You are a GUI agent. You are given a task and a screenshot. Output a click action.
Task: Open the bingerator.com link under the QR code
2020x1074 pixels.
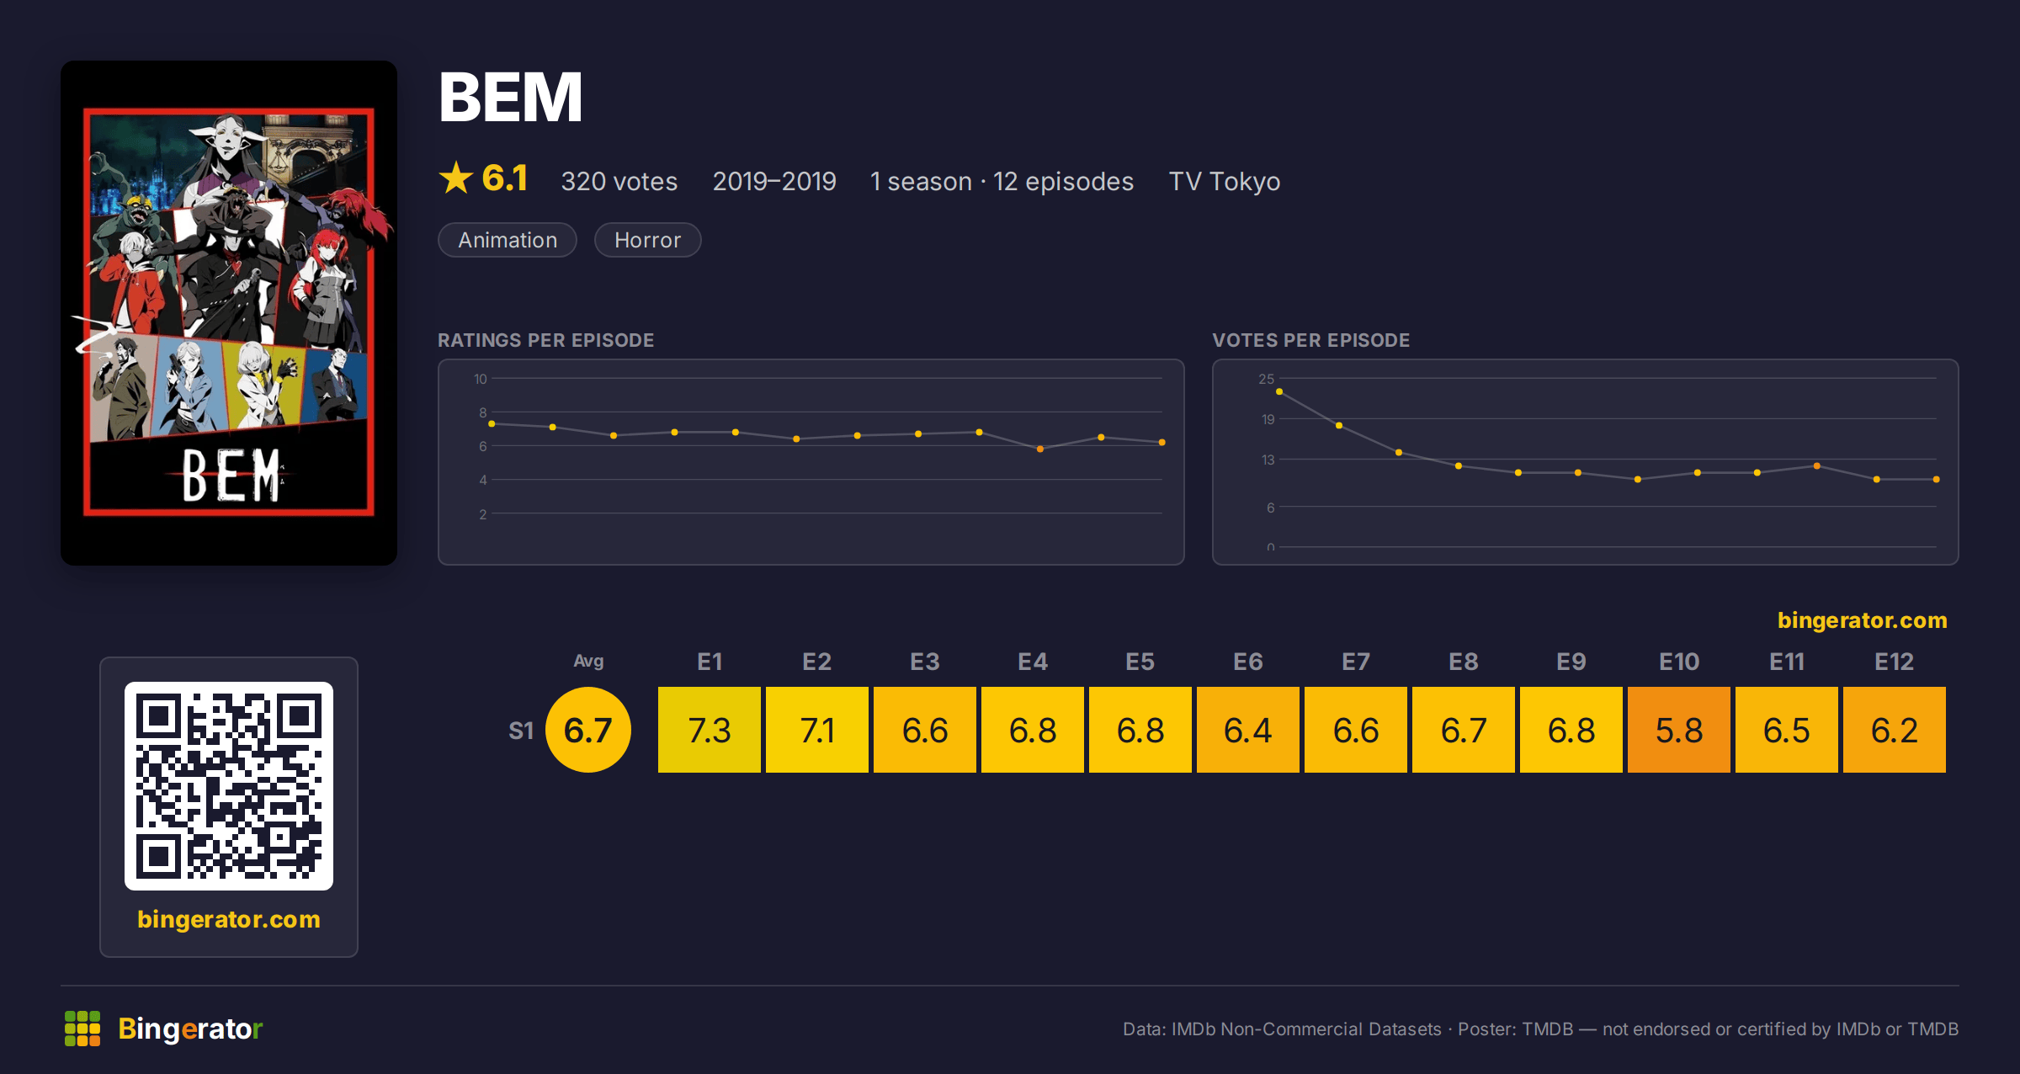[x=229, y=919]
